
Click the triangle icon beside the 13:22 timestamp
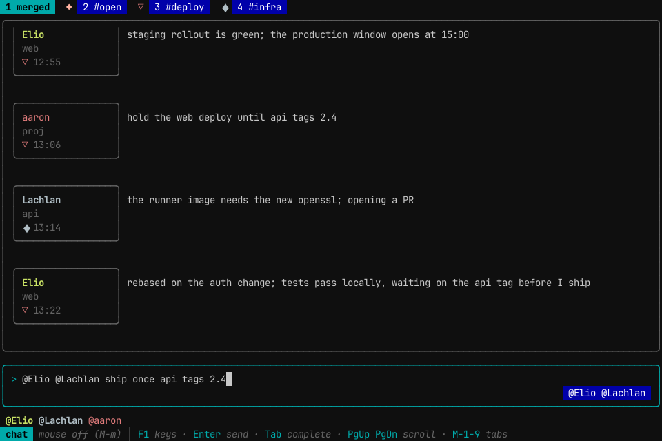[26, 310]
